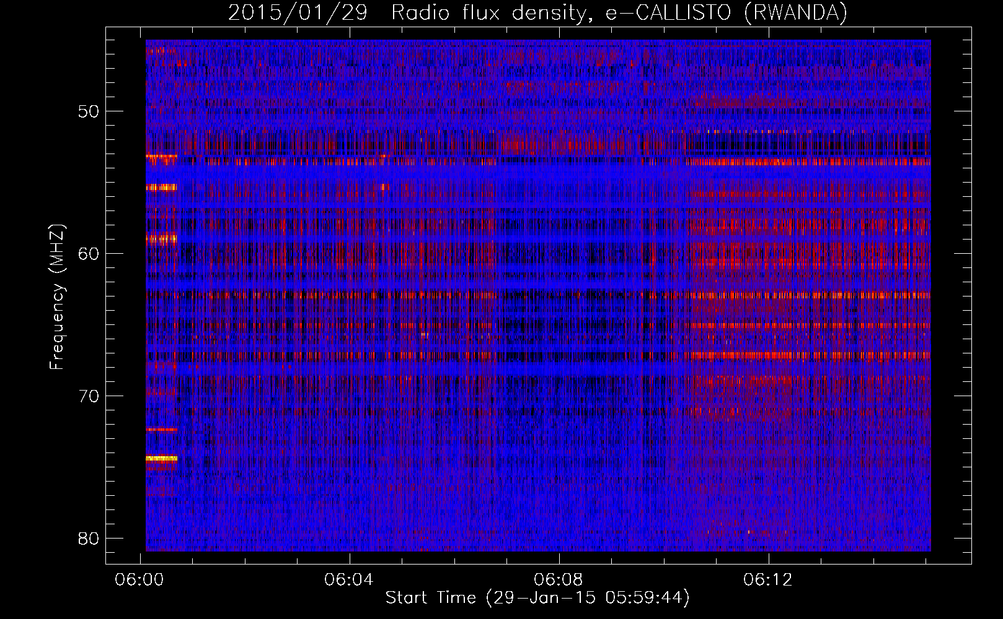Click the 06:08 time tick label
The image size is (1003, 619).
(559, 579)
